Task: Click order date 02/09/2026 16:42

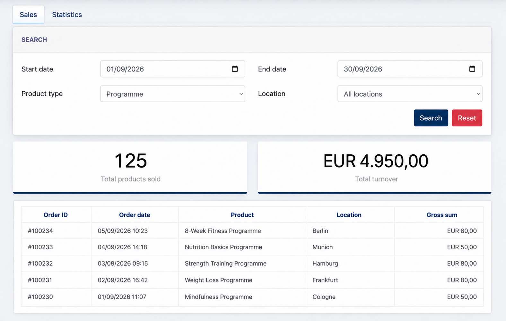Action: (x=123, y=280)
